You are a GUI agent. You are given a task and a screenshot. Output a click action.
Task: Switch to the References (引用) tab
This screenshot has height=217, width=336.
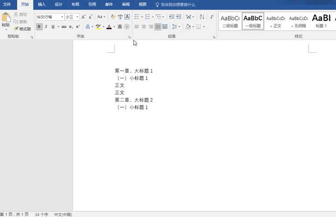(92, 5)
